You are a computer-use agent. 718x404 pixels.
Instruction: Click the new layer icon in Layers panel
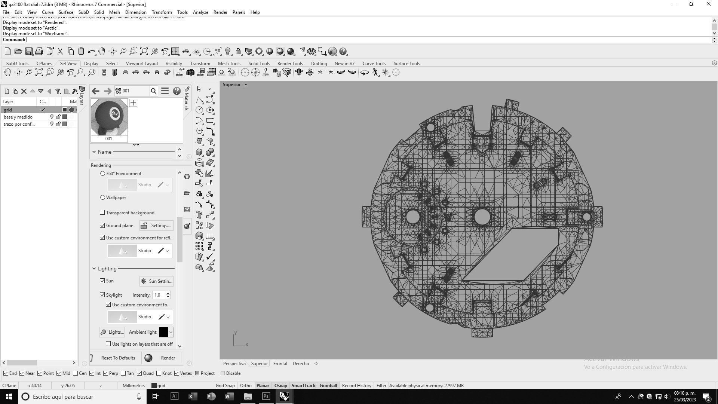[7, 91]
